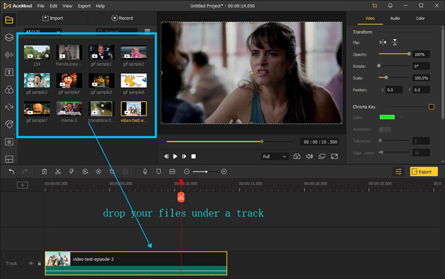This screenshot has height=279, width=445.
Task: Add a keyframe with diamond icon
Action: coord(99,171)
